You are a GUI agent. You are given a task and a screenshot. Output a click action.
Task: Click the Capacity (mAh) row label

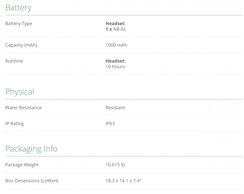click(x=21, y=45)
